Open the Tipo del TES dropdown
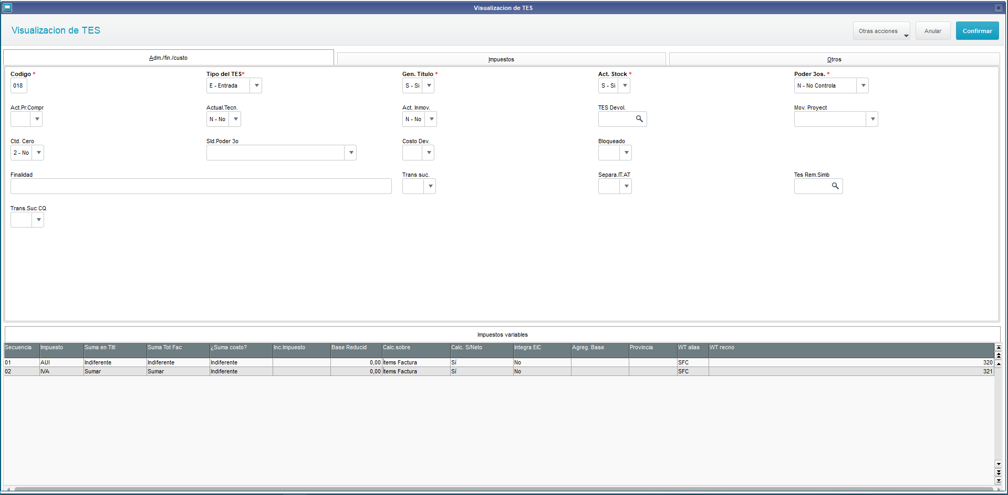 (256, 85)
